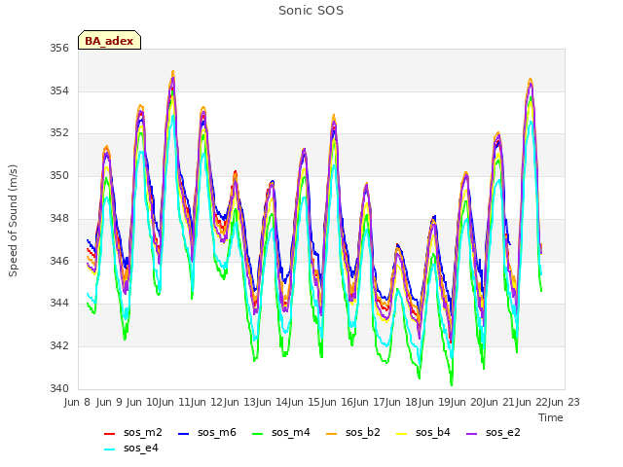Select the sos_m4 legend label
The image size is (623, 467).
pyautogui.click(x=291, y=432)
